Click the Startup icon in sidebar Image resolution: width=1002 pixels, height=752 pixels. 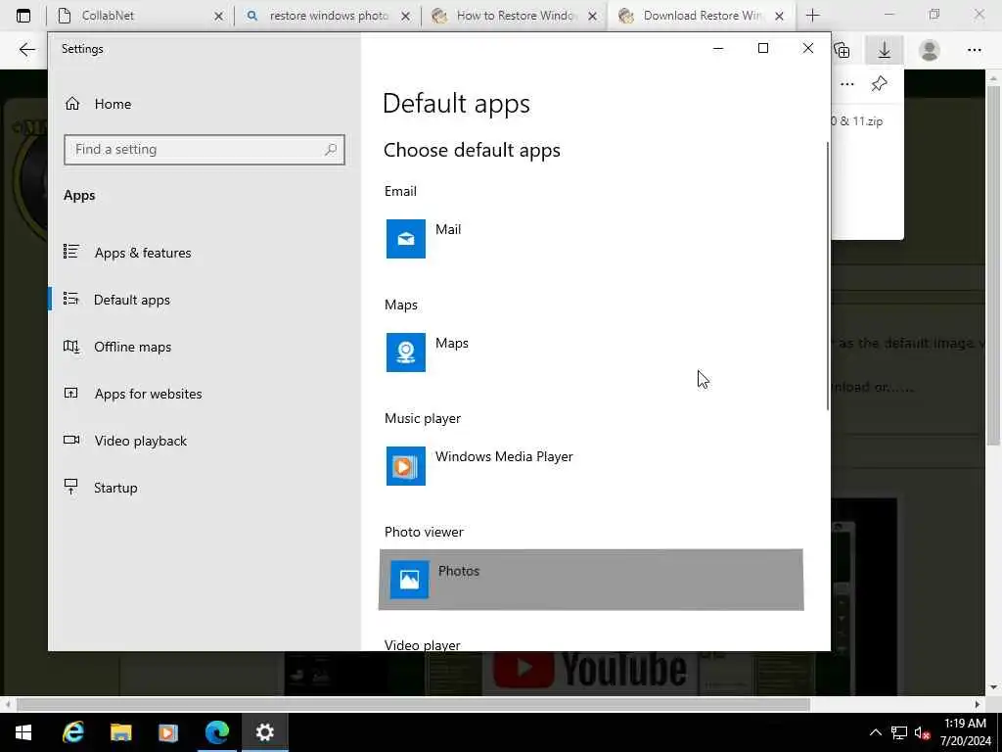[x=70, y=487]
